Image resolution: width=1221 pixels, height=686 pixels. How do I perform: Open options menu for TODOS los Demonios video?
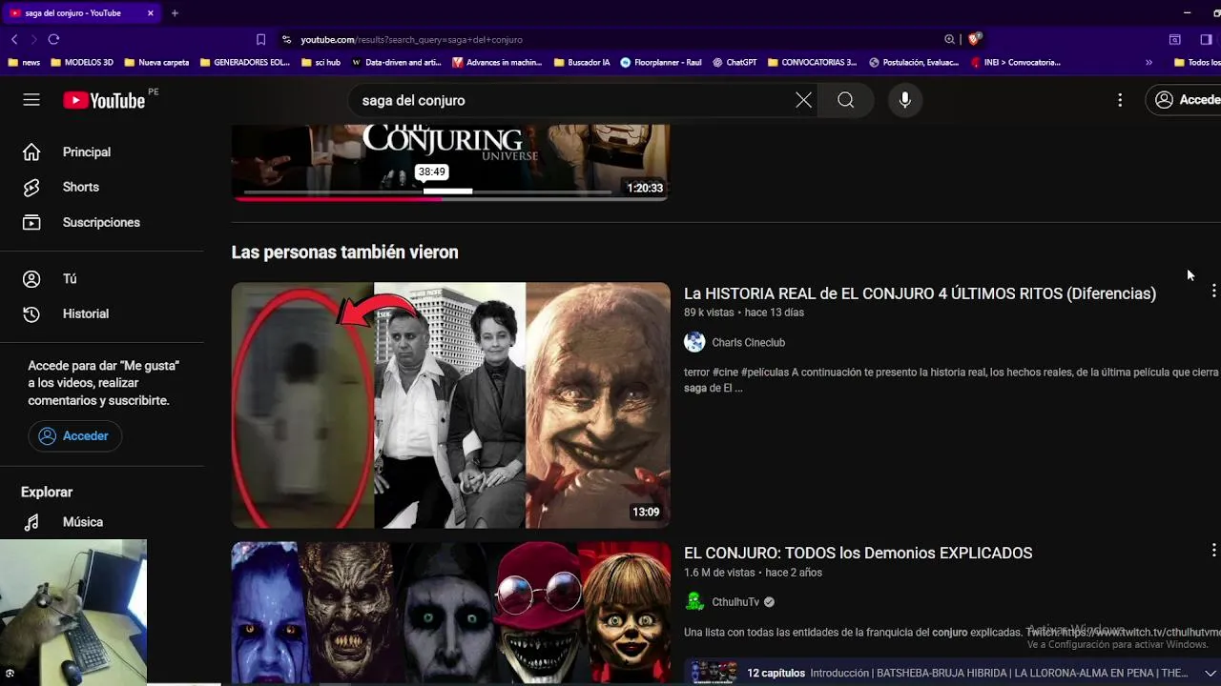tap(1213, 550)
